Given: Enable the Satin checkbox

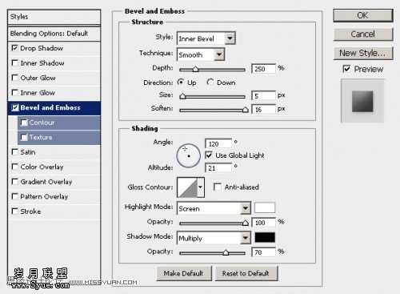Looking at the screenshot, I should 15,152.
